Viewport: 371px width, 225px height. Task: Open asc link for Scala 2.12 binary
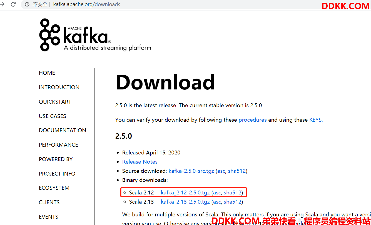click(217, 192)
